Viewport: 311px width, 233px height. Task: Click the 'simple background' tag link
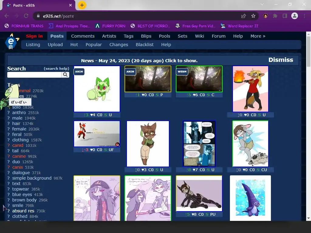point(32,178)
